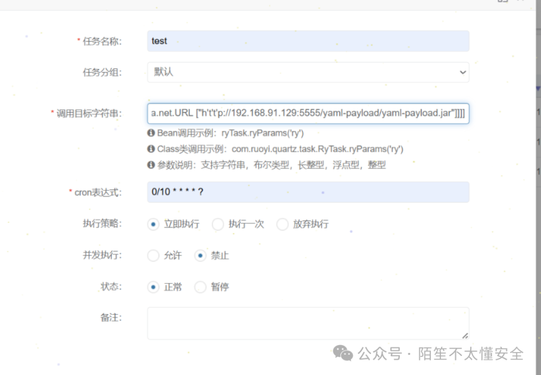
Task: Click the Bean调用示例 info icon
Action: (150, 134)
